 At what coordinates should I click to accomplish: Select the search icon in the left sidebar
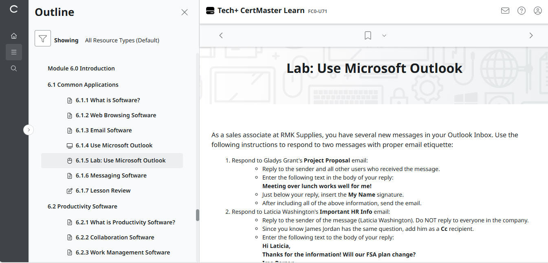click(14, 68)
